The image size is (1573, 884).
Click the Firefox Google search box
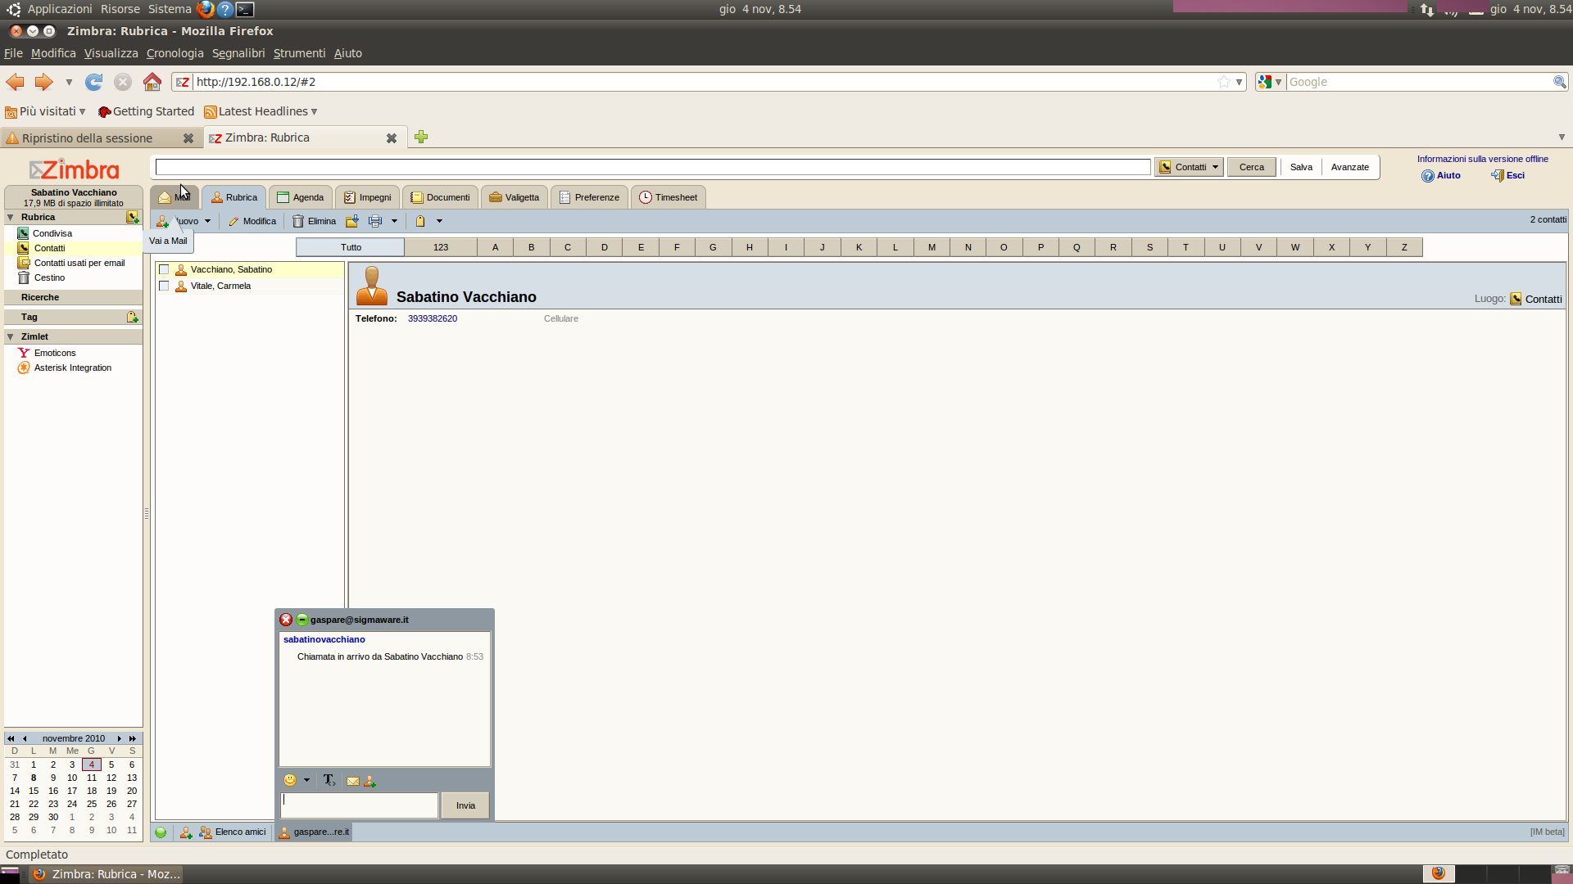[1417, 82]
